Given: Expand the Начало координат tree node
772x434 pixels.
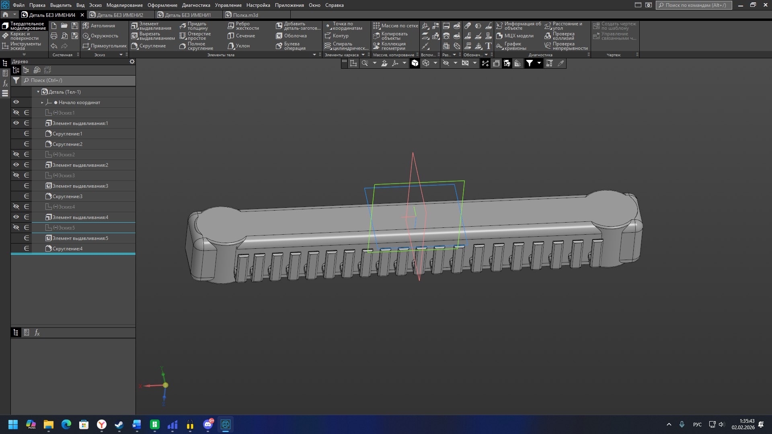Looking at the screenshot, I should 42,102.
